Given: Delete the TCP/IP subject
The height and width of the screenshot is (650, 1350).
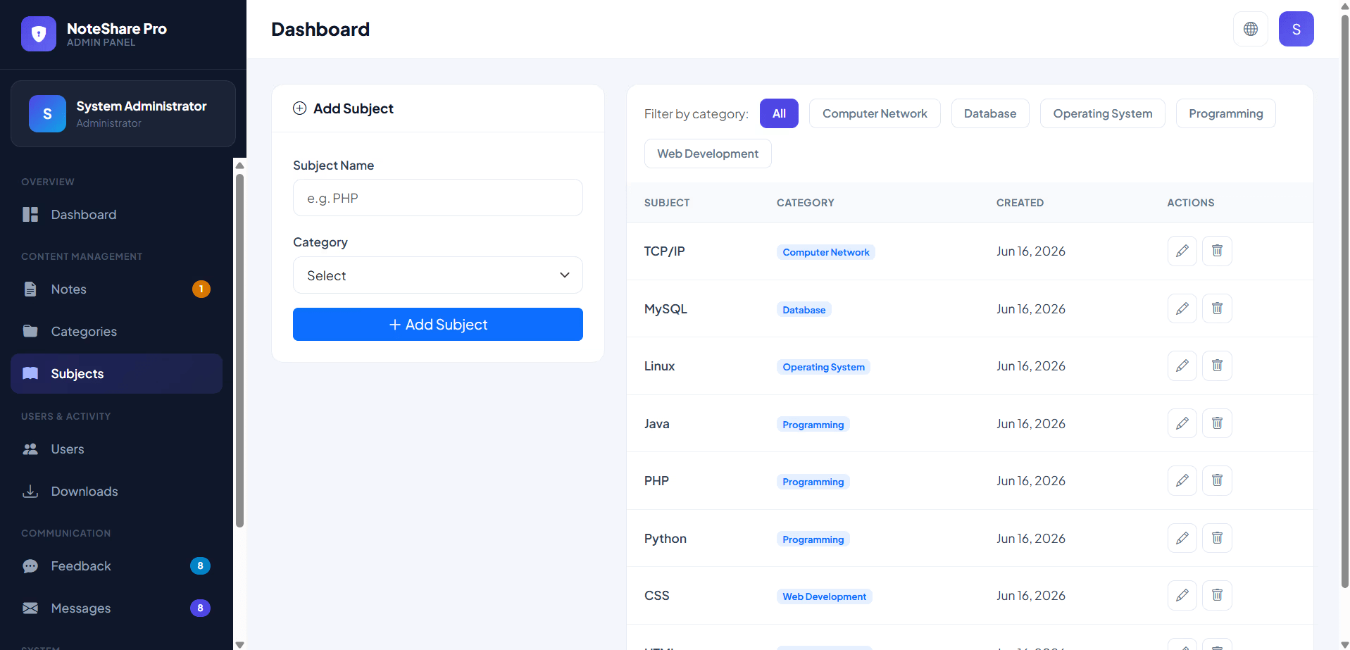Looking at the screenshot, I should point(1217,251).
